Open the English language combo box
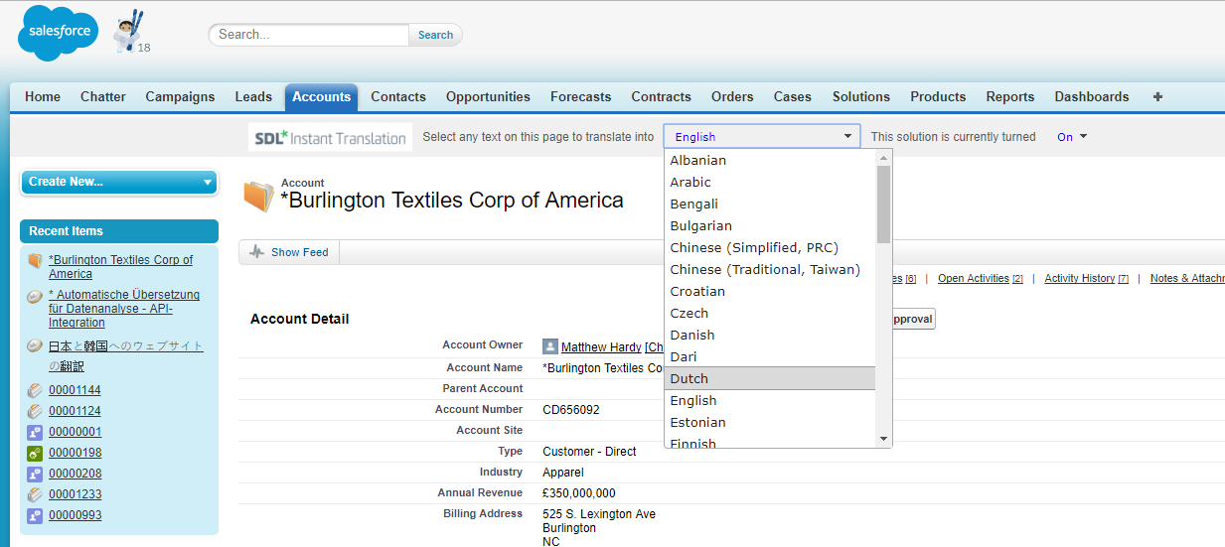 point(762,137)
